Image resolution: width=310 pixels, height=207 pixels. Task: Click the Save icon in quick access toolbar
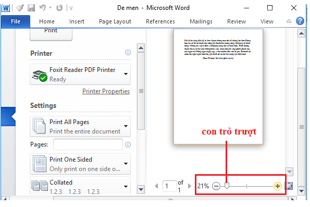tap(31, 8)
